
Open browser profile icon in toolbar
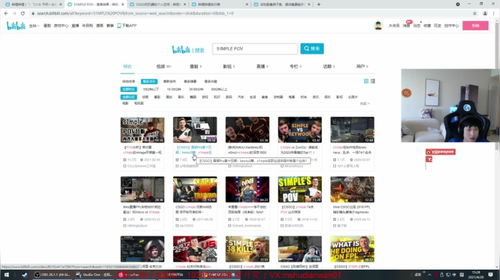[x=485, y=13]
